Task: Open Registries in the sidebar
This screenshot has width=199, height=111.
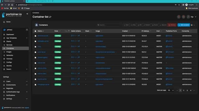Action: point(10,88)
